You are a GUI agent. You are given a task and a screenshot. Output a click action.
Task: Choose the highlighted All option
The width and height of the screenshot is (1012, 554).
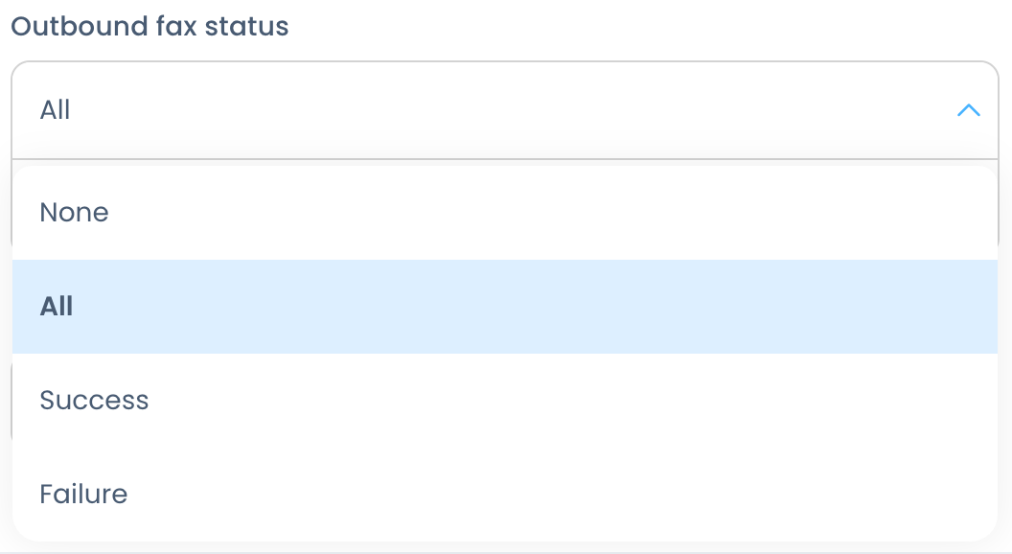coord(57,307)
